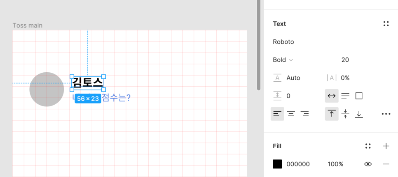398x177 pixels.
Task: Edit fill opacity 100% value
Action: pos(335,164)
